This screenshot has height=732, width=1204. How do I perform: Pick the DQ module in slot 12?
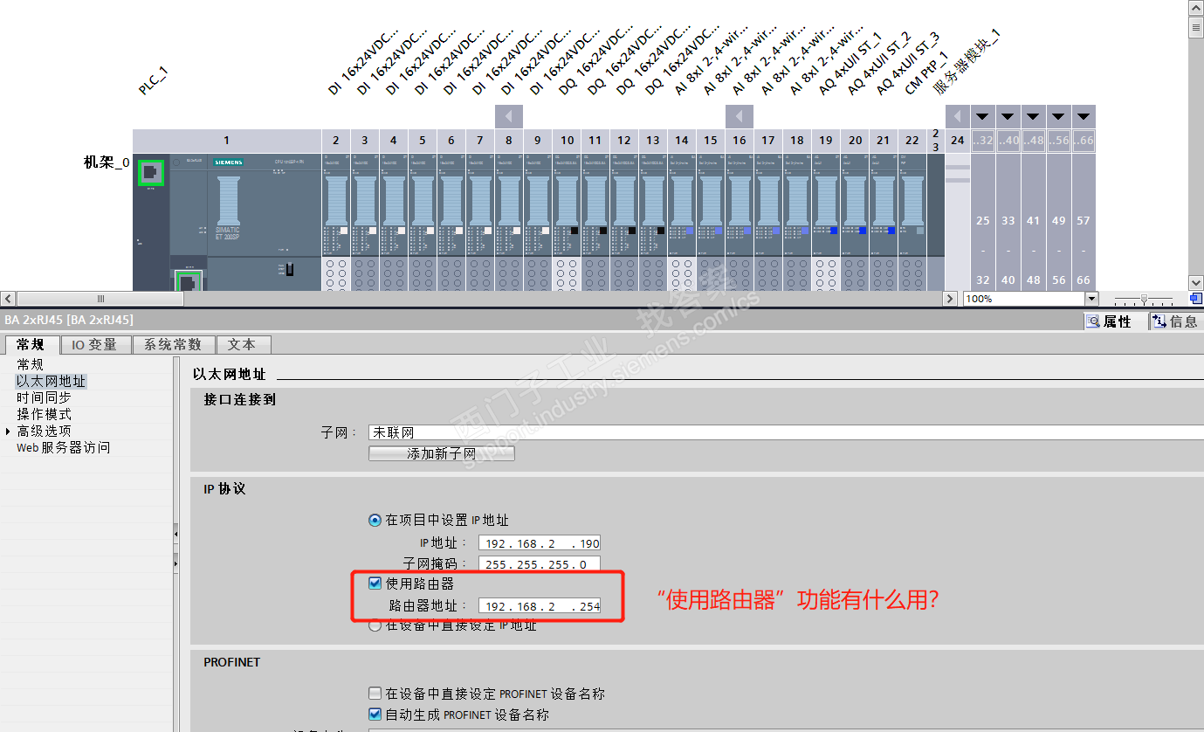tap(623, 222)
